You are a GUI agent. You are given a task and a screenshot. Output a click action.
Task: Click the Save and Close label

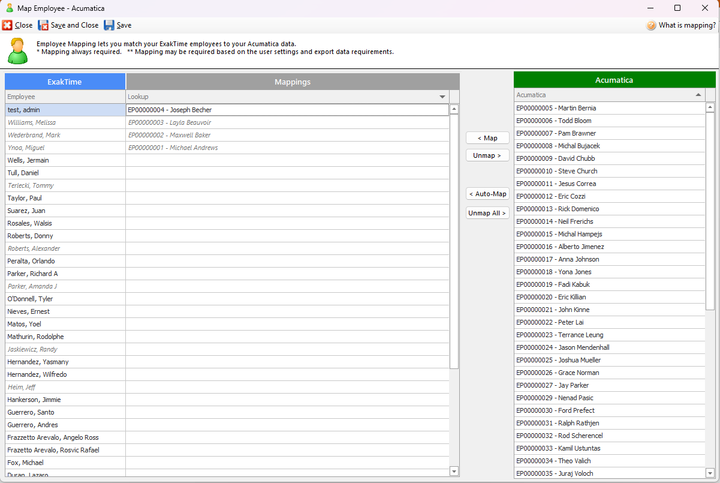[75, 25]
